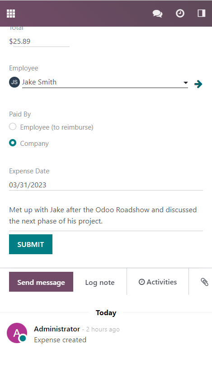Image resolution: width=212 pixels, height=377 pixels.
Task: Click the SUBMIT button
Action: (x=31, y=244)
